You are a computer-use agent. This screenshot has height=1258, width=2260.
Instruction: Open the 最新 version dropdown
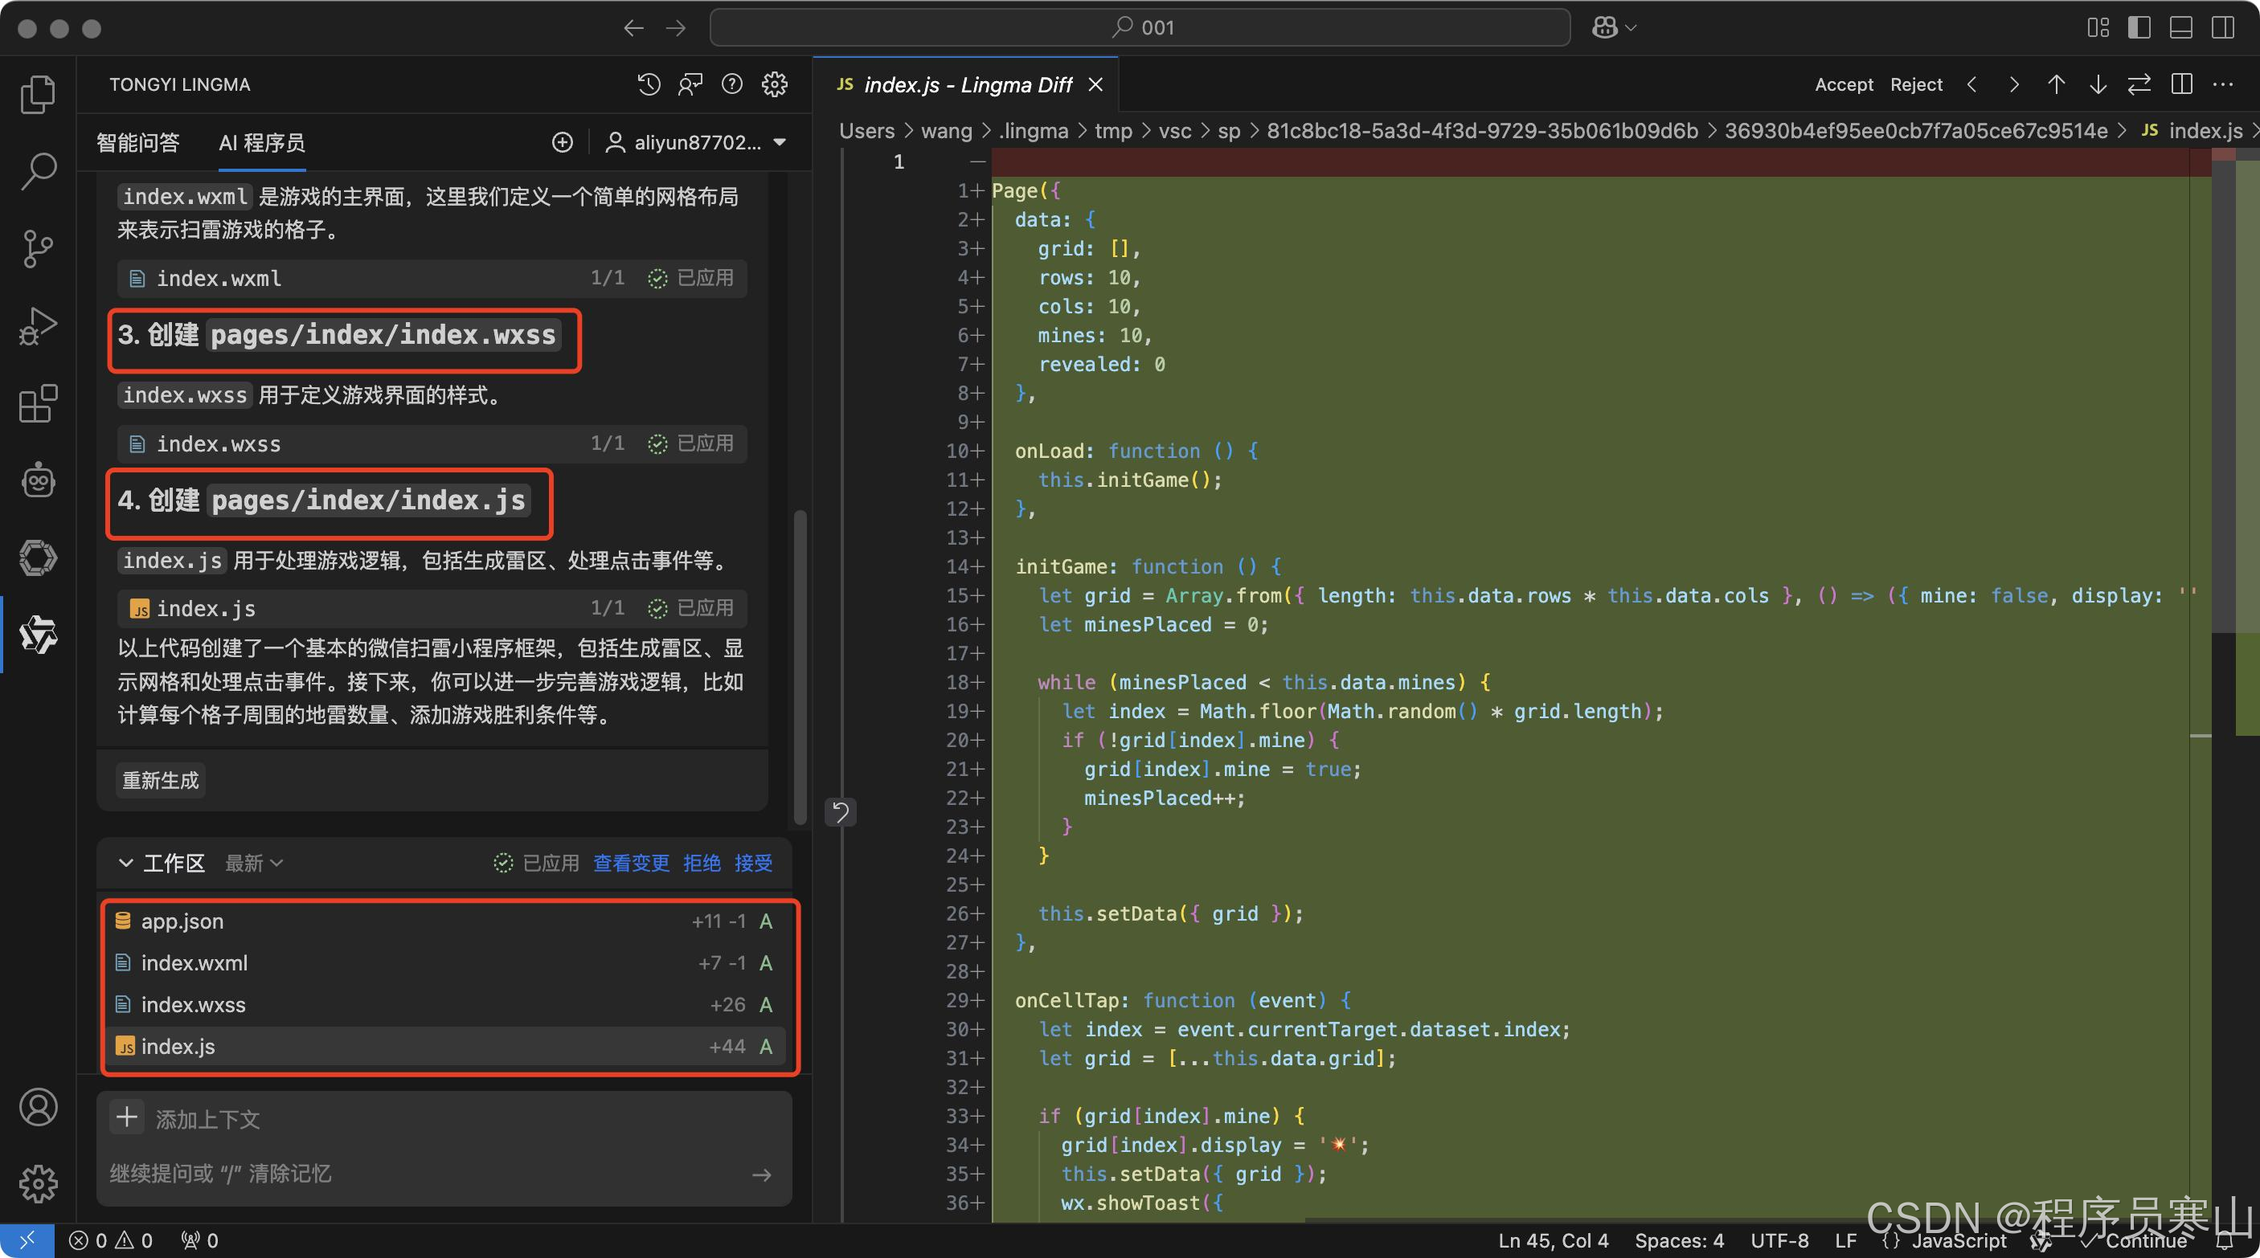(253, 863)
